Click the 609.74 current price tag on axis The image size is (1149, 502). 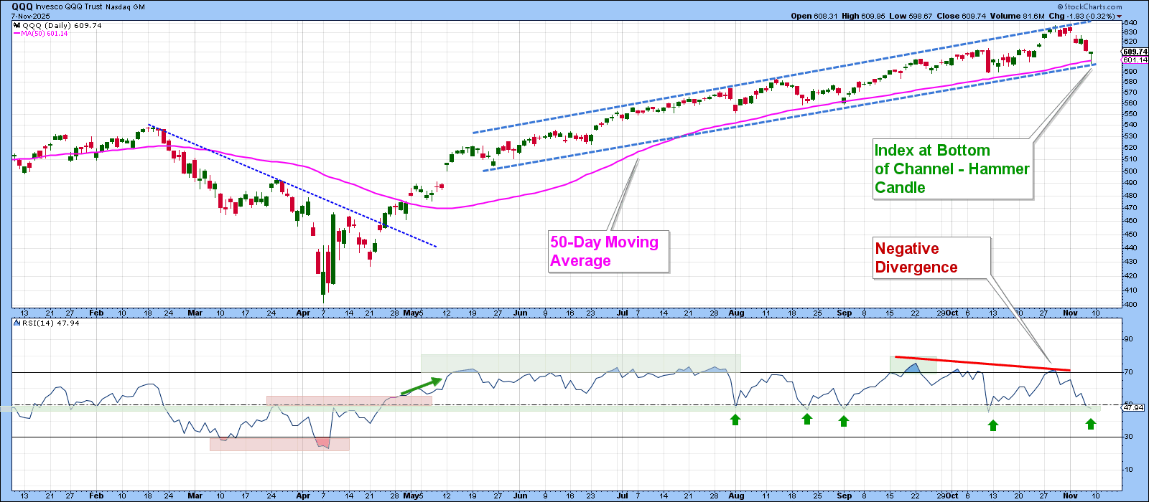point(1135,52)
